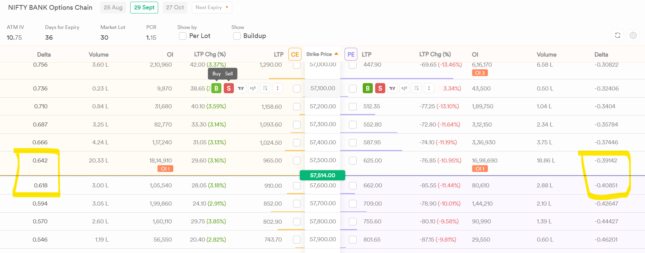
Task: Click the Strike Price column header
Action: [x=319, y=54]
